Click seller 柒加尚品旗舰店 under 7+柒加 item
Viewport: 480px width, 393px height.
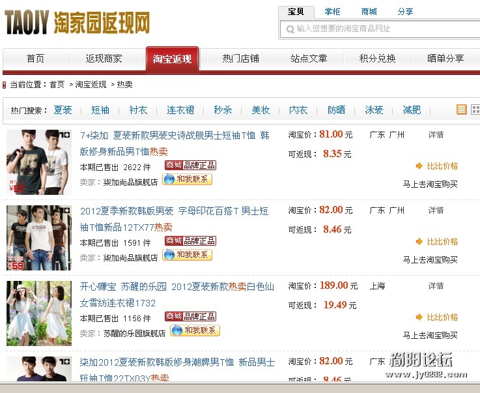[130, 182]
